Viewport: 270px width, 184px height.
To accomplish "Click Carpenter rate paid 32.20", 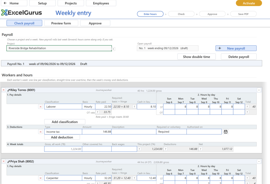I will (103, 178).
